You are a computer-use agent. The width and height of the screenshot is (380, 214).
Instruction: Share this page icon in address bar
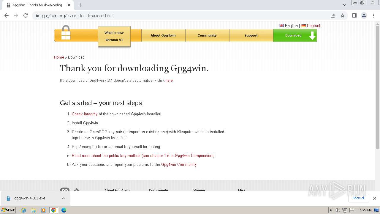333,16
